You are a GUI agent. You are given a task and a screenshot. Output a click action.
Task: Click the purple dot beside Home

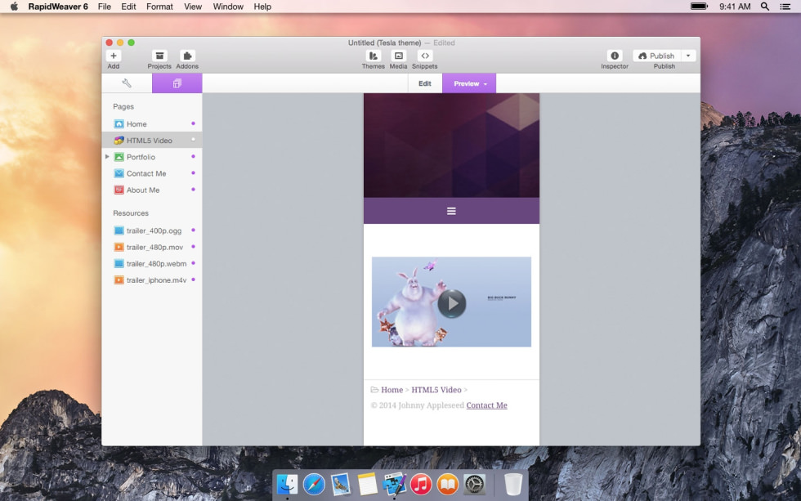point(193,123)
